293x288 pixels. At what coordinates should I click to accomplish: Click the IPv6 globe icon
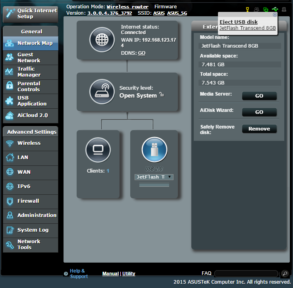tap(10, 186)
